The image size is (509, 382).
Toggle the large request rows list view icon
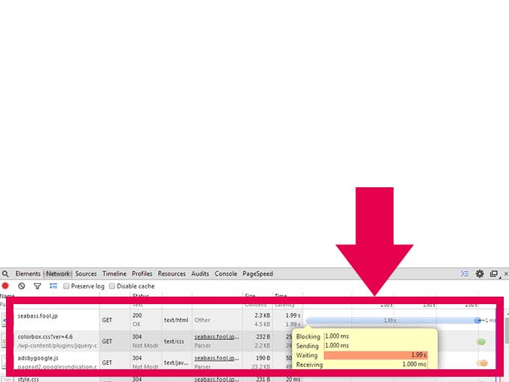54,286
